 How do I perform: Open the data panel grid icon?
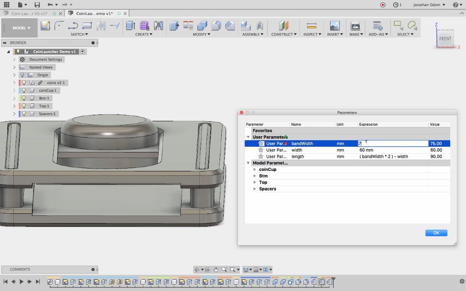point(7,5)
